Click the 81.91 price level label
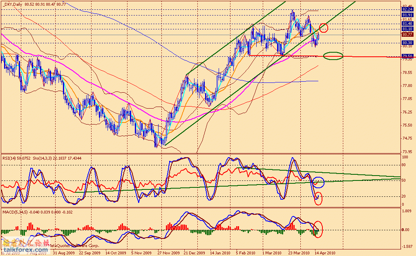416x256 pixels. [x=407, y=15]
